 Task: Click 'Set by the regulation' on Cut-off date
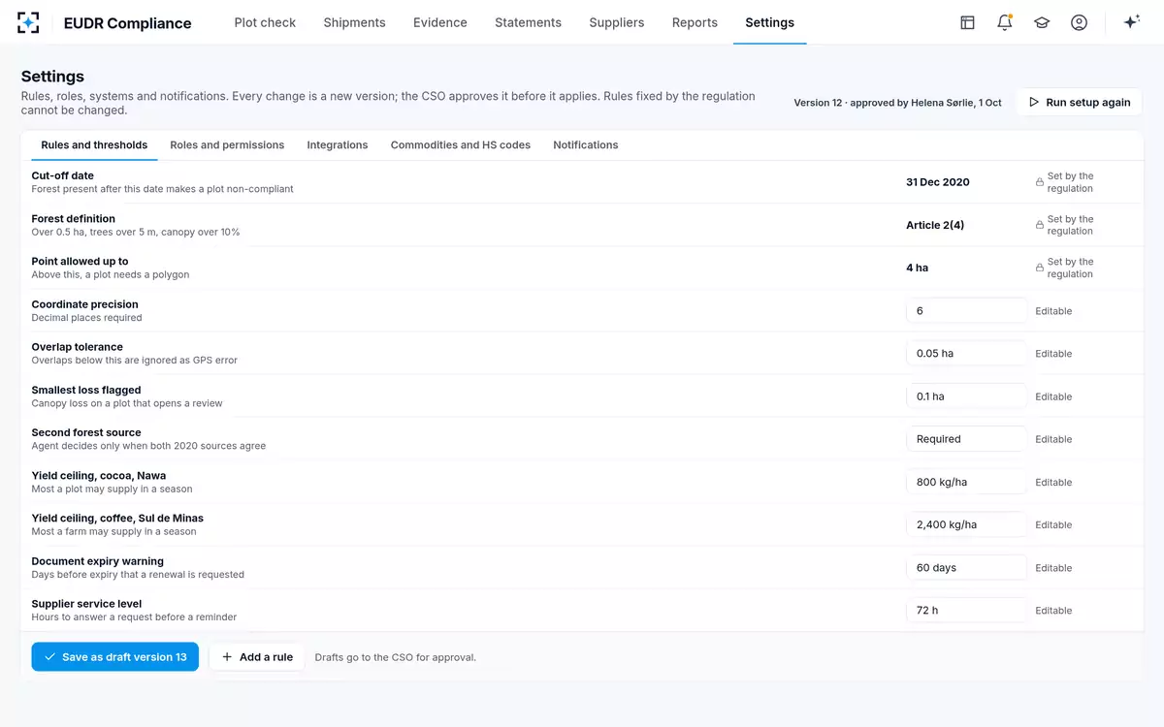click(x=1070, y=182)
